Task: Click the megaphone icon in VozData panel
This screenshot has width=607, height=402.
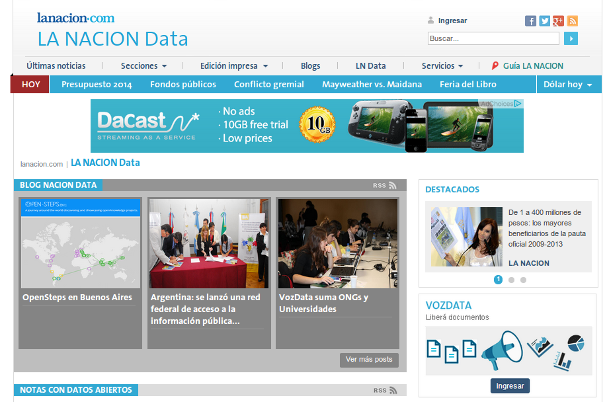Action: [502, 350]
